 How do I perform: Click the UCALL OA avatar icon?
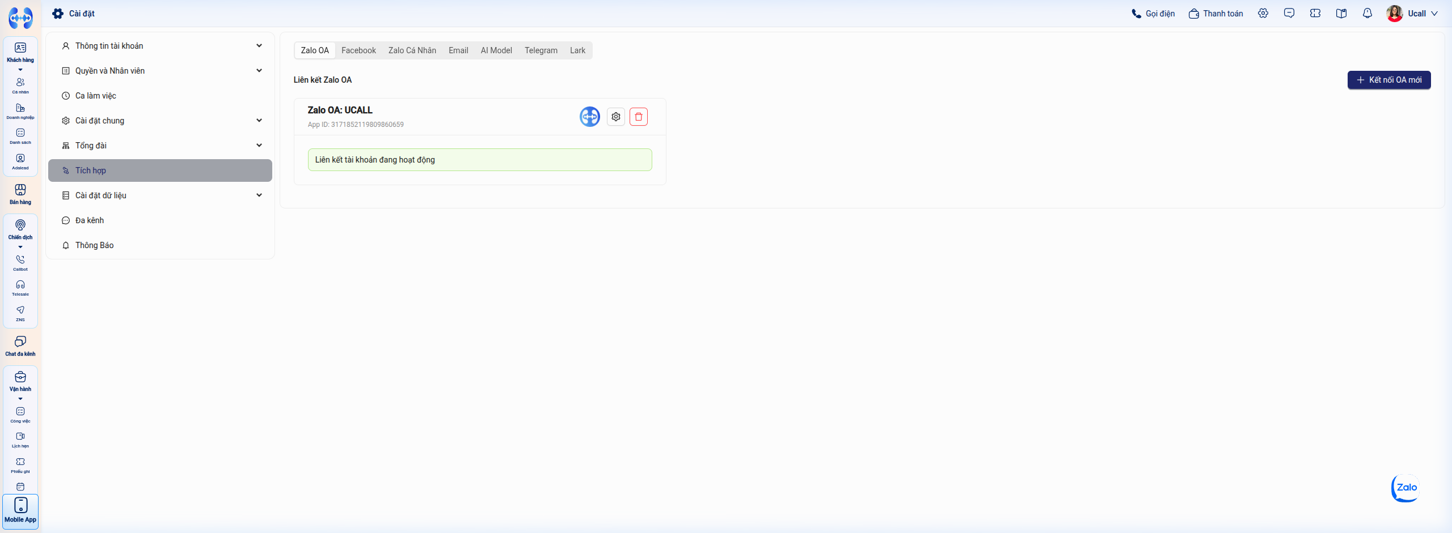point(590,117)
